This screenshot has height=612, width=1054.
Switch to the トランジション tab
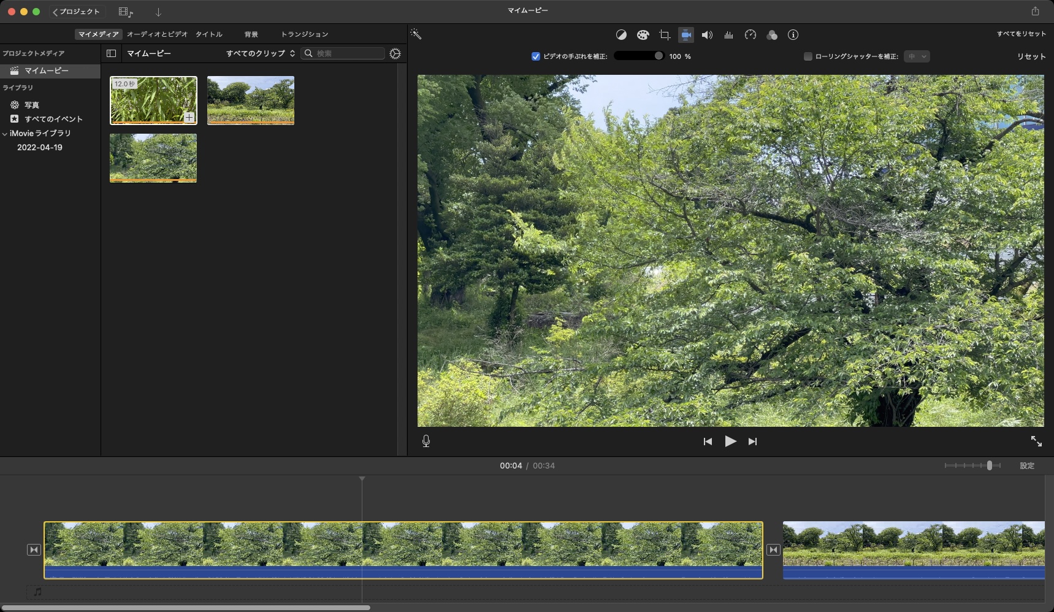[x=305, y=34]
